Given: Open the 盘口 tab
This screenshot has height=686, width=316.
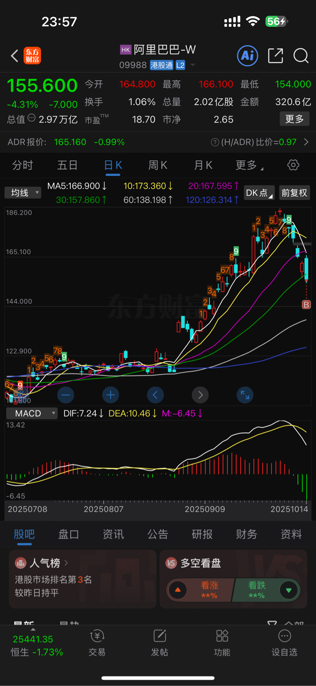Looking at the screenshot, I should pos(69,534).
